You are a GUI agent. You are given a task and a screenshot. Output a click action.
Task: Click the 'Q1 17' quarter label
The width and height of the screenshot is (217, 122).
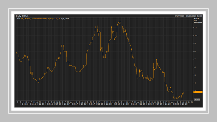coord(67,104)
